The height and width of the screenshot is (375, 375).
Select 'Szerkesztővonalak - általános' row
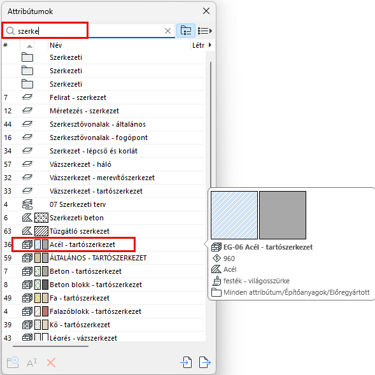[104, 124]
